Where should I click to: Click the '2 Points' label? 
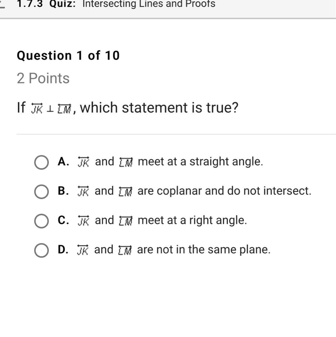pos(43,78)
